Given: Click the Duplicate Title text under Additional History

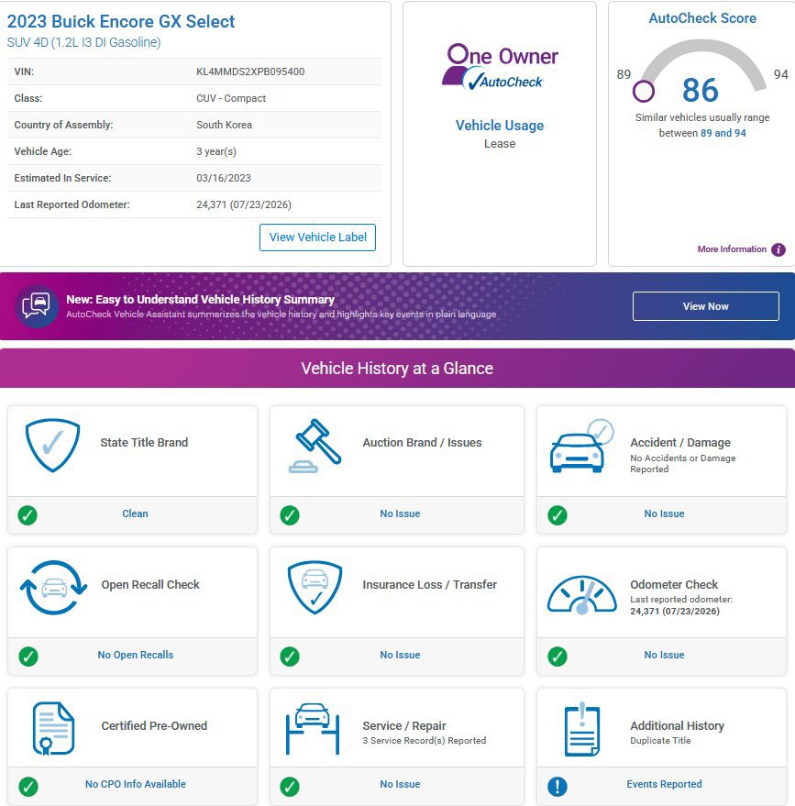Looking at the screenshot, I should pyautogui.click(x=660, y=741).
